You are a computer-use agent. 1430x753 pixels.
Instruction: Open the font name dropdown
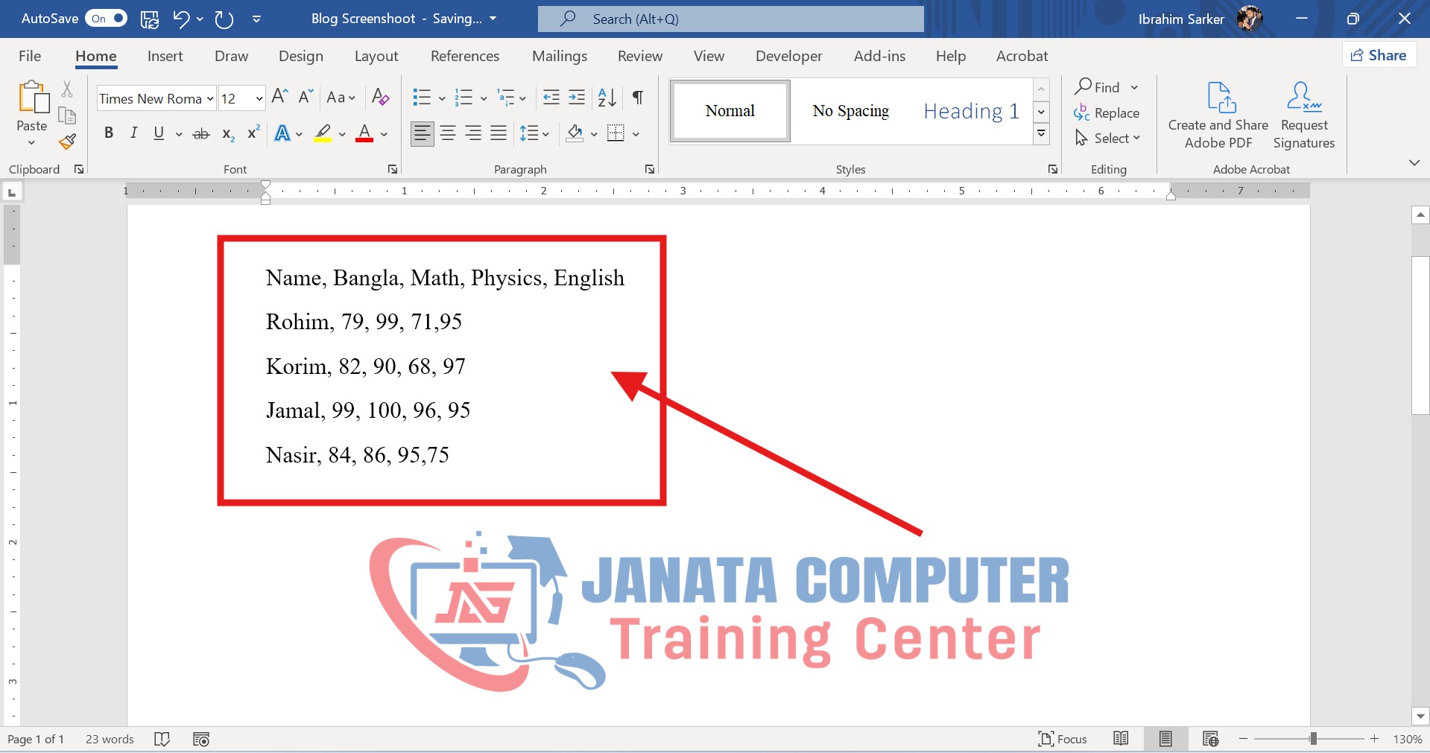click(210, 99)
